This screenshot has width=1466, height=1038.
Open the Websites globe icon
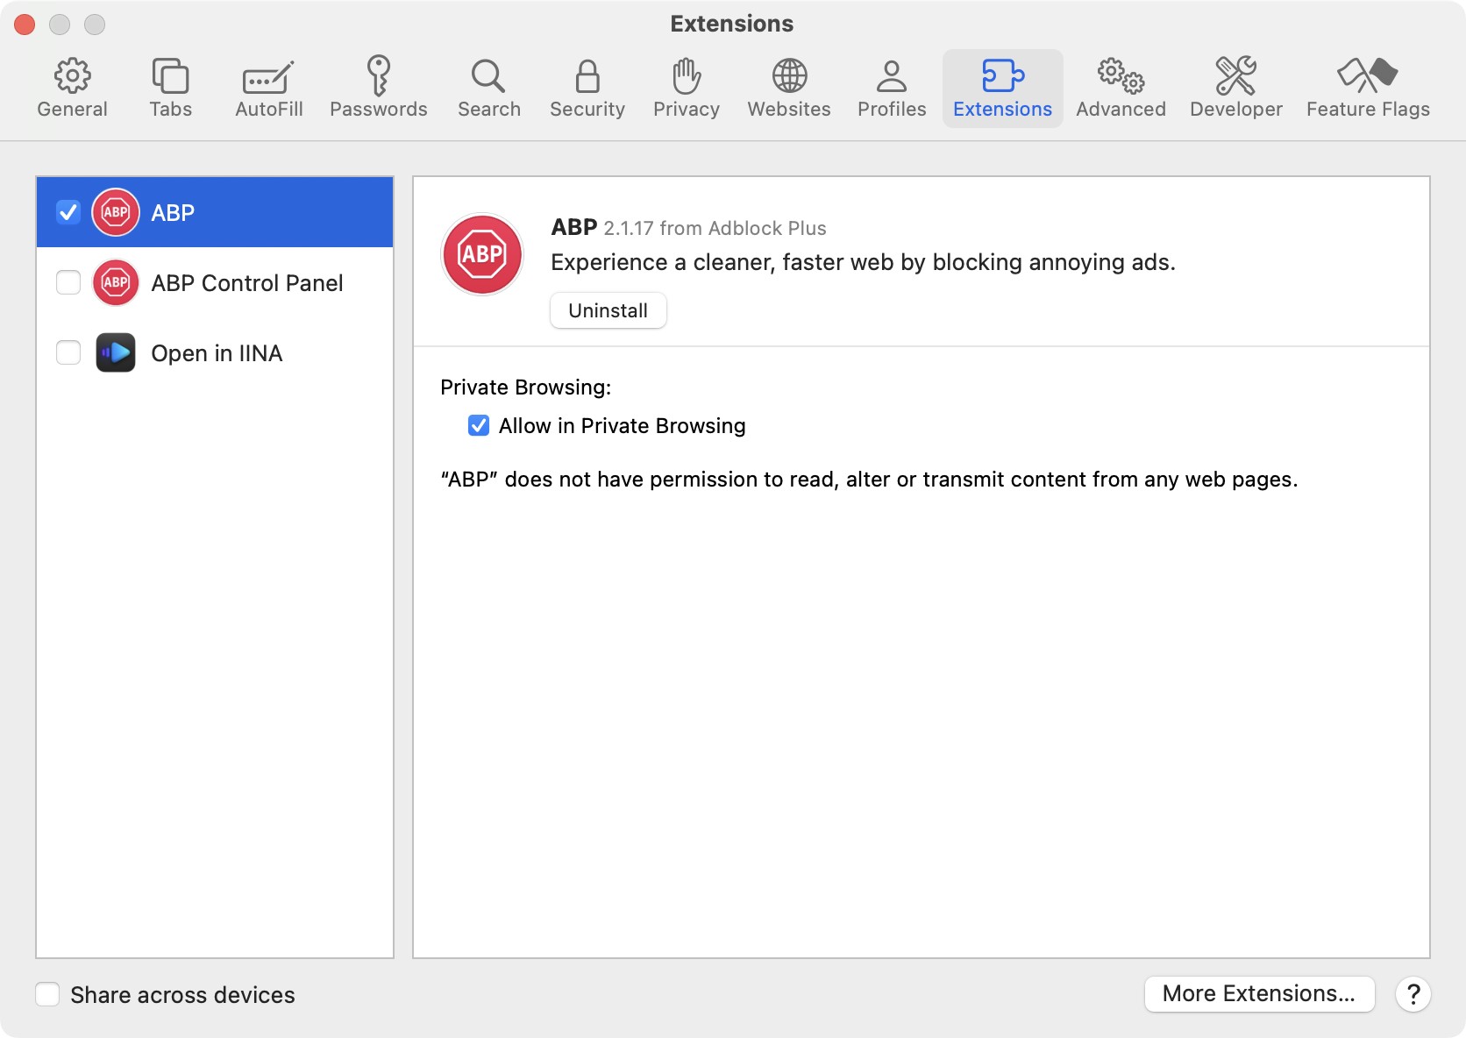tap(789, 76)
